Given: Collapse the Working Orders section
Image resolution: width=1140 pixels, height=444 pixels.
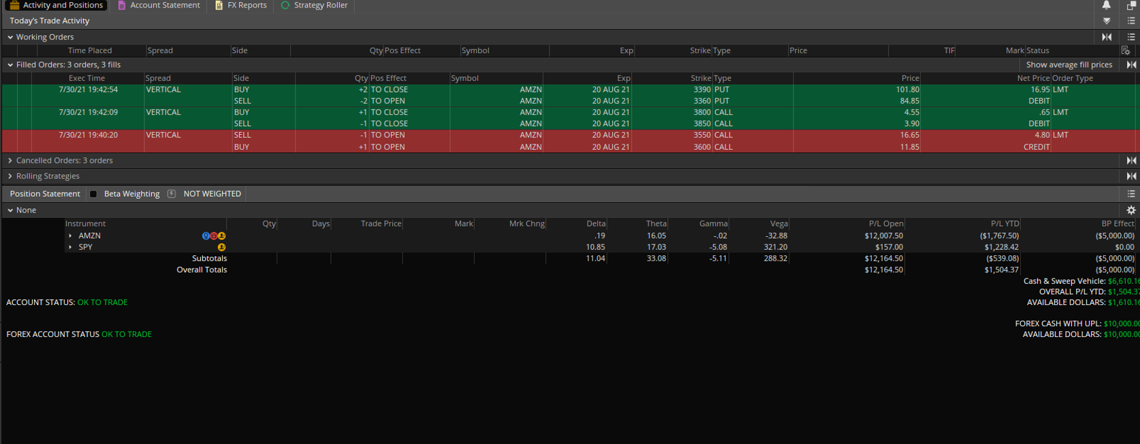Looking at the screenshot, I should click(x=10, y=37).
